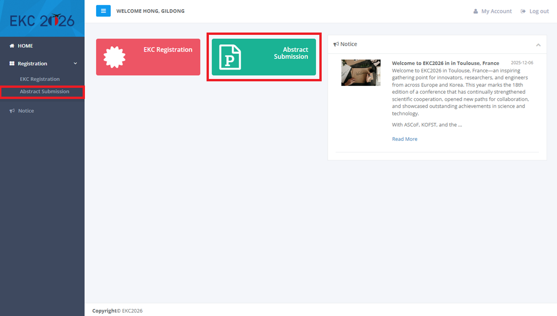Screen dimensions: 557x316
Task: Click the home icon in sidebar
Action: (x=12, y=46)
